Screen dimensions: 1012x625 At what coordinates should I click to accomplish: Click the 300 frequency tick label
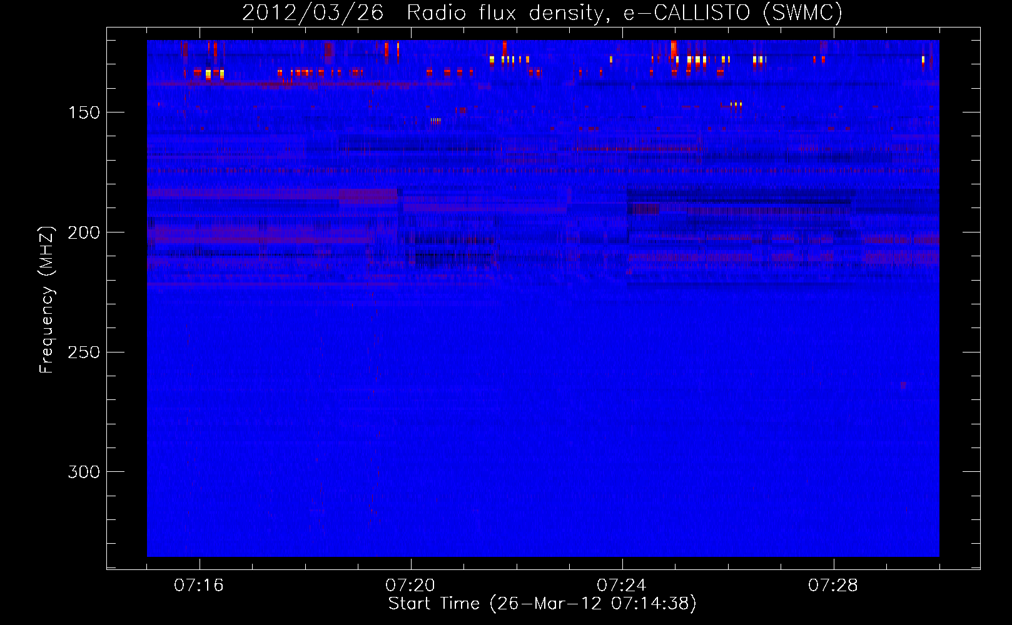click(84, 472)
